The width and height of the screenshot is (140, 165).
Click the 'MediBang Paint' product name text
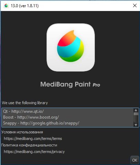(x=66, y=84)
